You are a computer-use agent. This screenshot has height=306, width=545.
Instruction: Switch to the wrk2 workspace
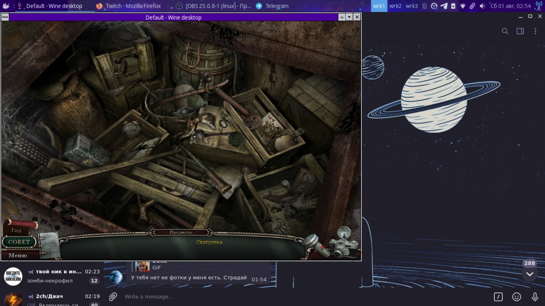pyautogui.click(x=395, y=6)
